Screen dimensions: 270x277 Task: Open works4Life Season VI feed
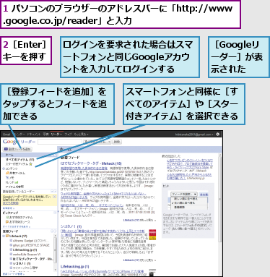point(27,255)
